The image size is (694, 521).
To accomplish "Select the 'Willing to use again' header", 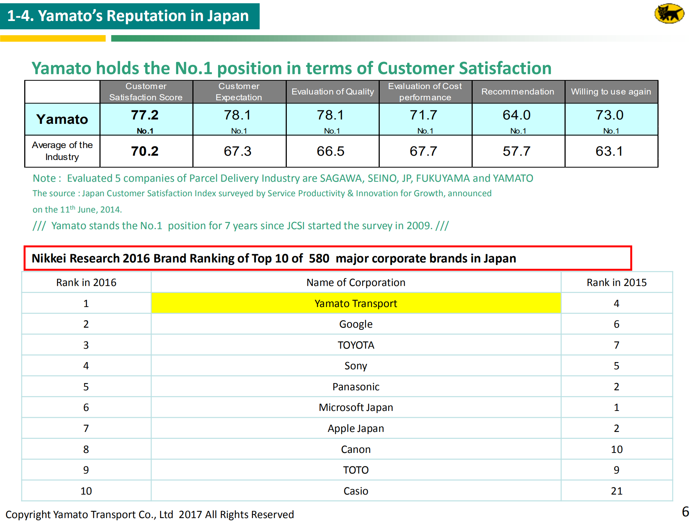I will (x=611, y=92).
